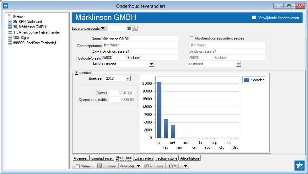Click the Nieuw button

pos(83,166)
